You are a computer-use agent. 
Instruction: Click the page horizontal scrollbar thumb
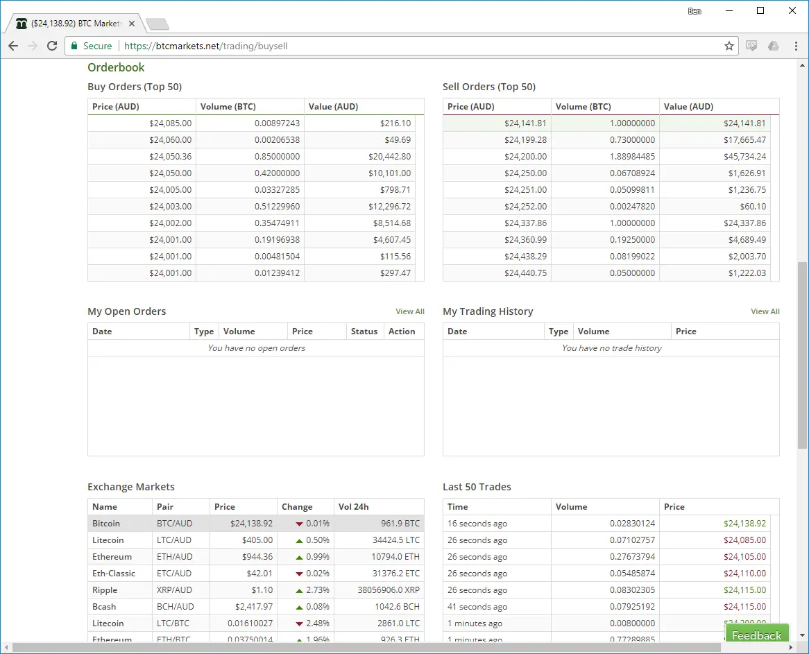366,647
